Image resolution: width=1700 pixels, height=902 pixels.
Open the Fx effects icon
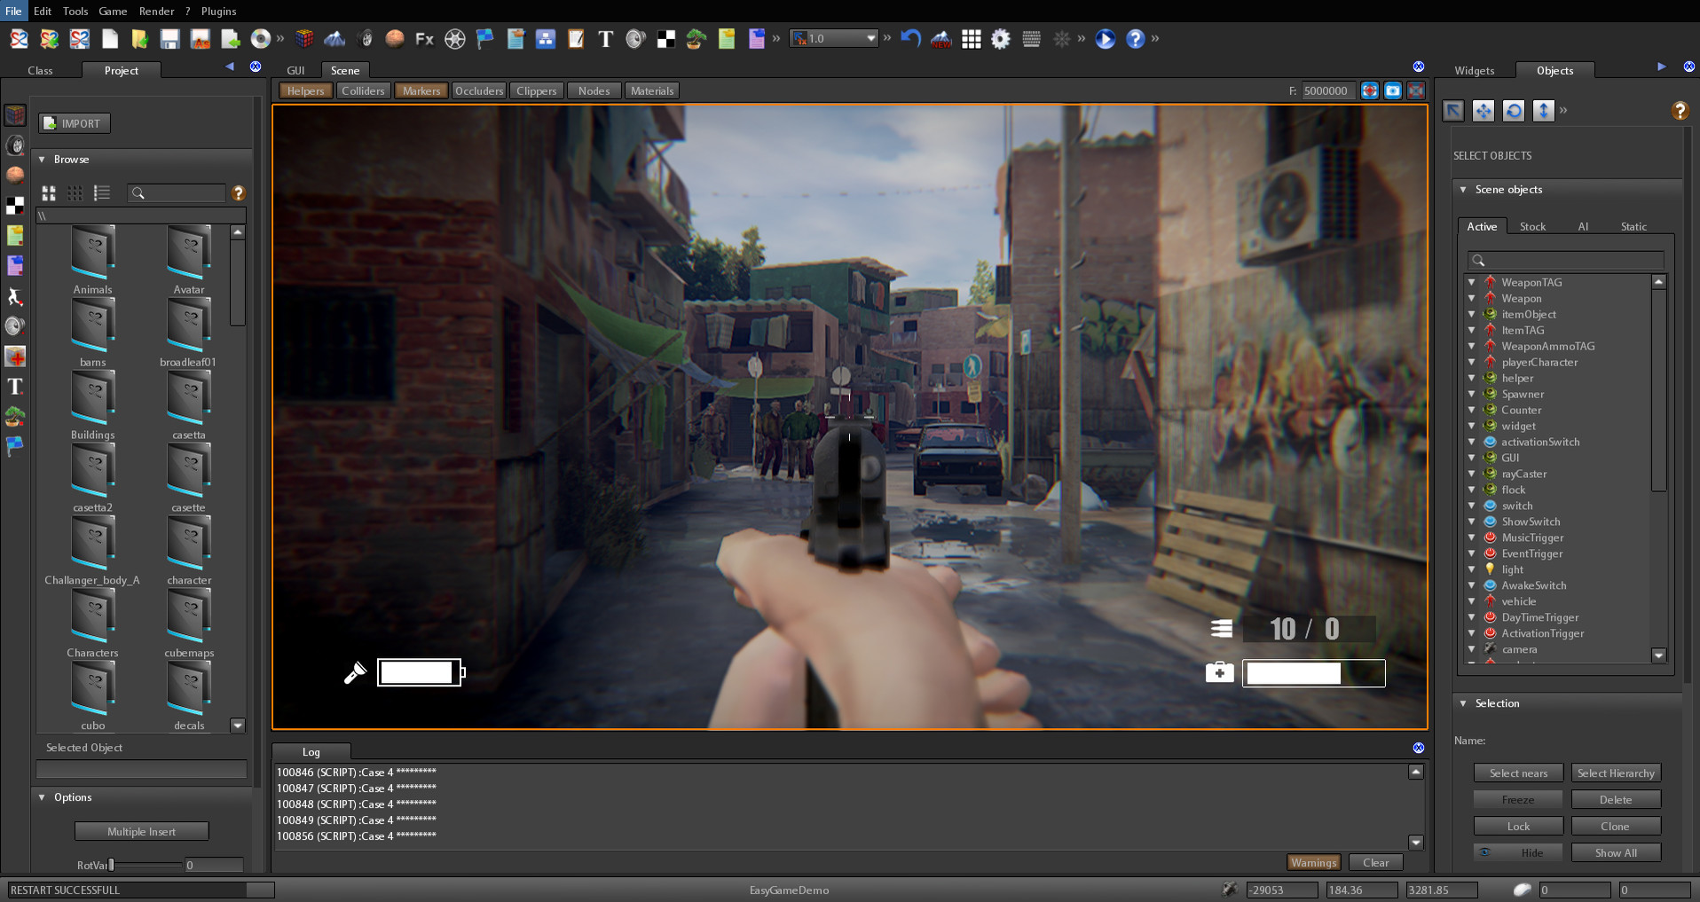coord(423,39)
